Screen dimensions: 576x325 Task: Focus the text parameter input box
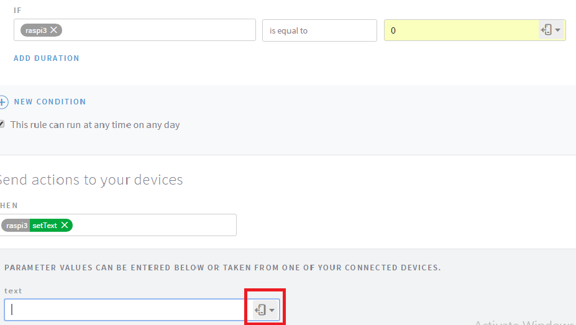[x=125, y=309]
